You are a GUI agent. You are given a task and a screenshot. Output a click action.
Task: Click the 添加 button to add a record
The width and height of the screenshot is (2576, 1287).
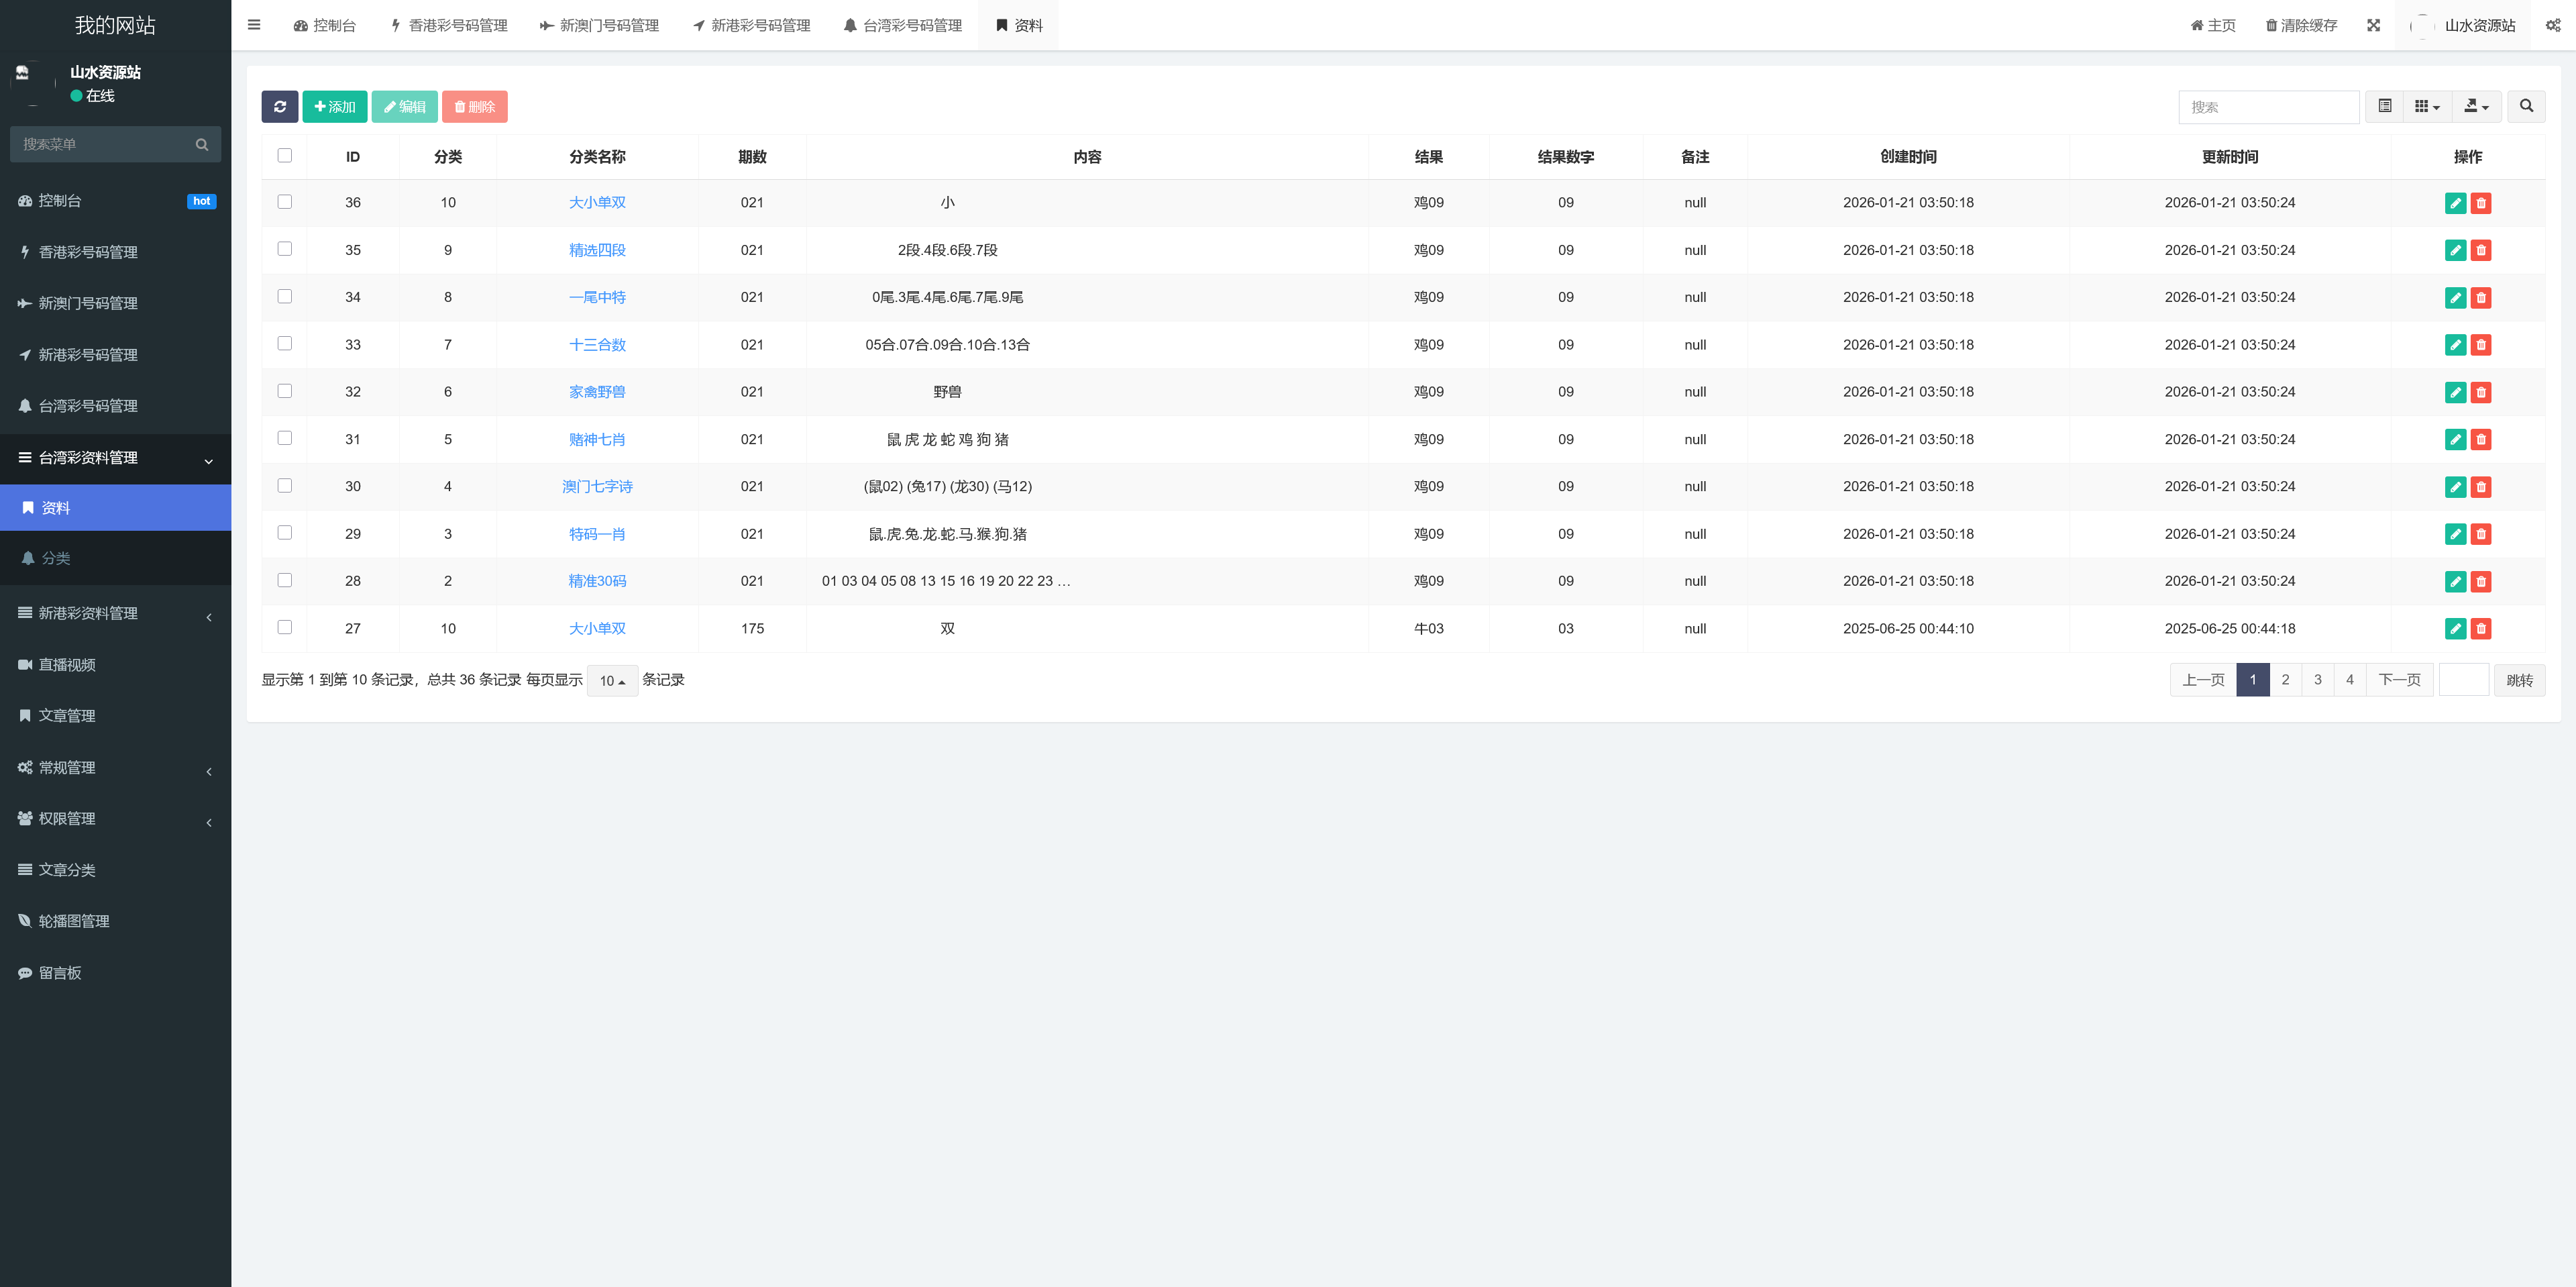(335, 106)
